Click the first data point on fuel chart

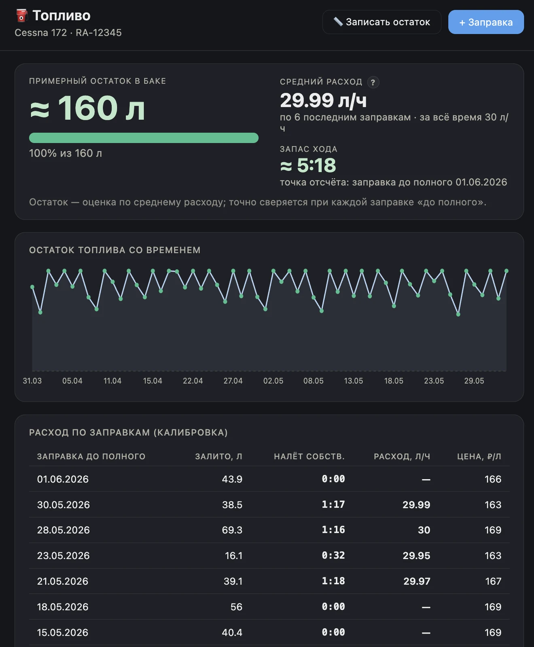(x=32, y=287)
